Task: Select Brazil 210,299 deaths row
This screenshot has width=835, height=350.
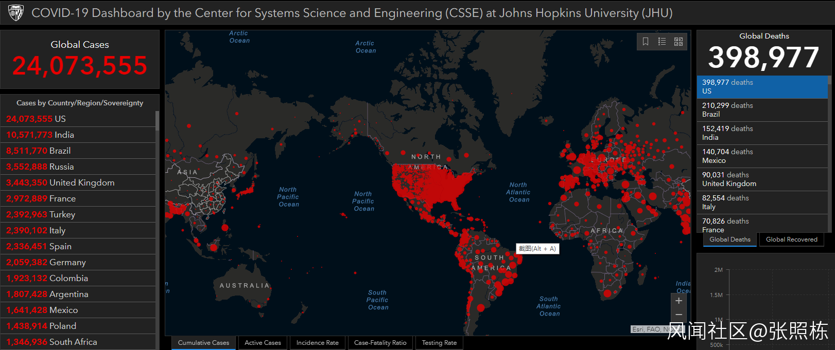Action: pyautogui.click(x=762, y=110)
